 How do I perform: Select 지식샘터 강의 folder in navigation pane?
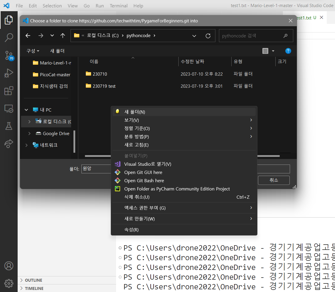[50, 86]
